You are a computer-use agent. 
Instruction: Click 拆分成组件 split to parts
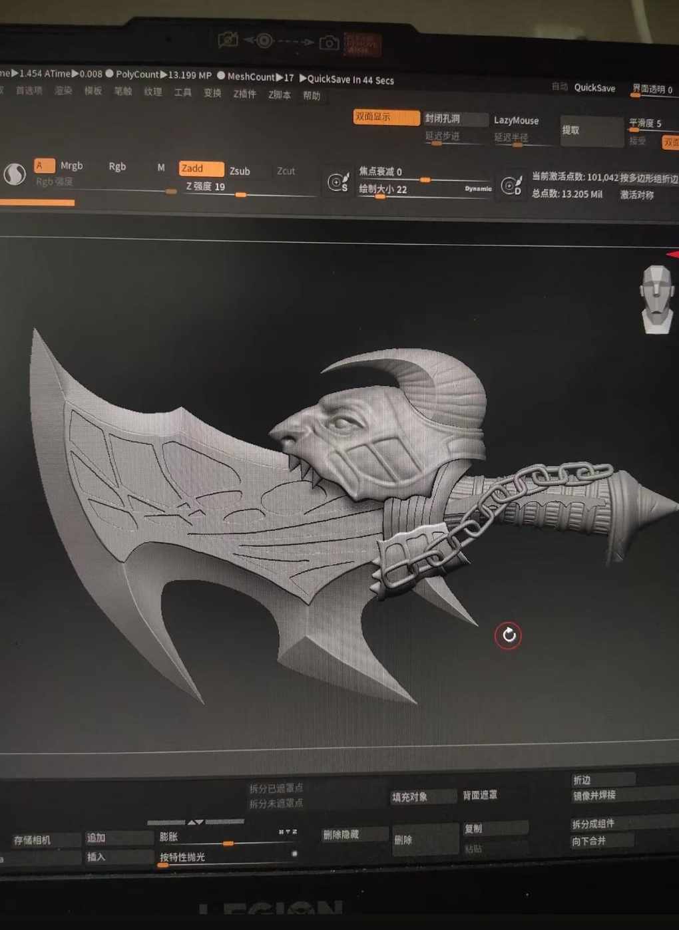[624, 824]
